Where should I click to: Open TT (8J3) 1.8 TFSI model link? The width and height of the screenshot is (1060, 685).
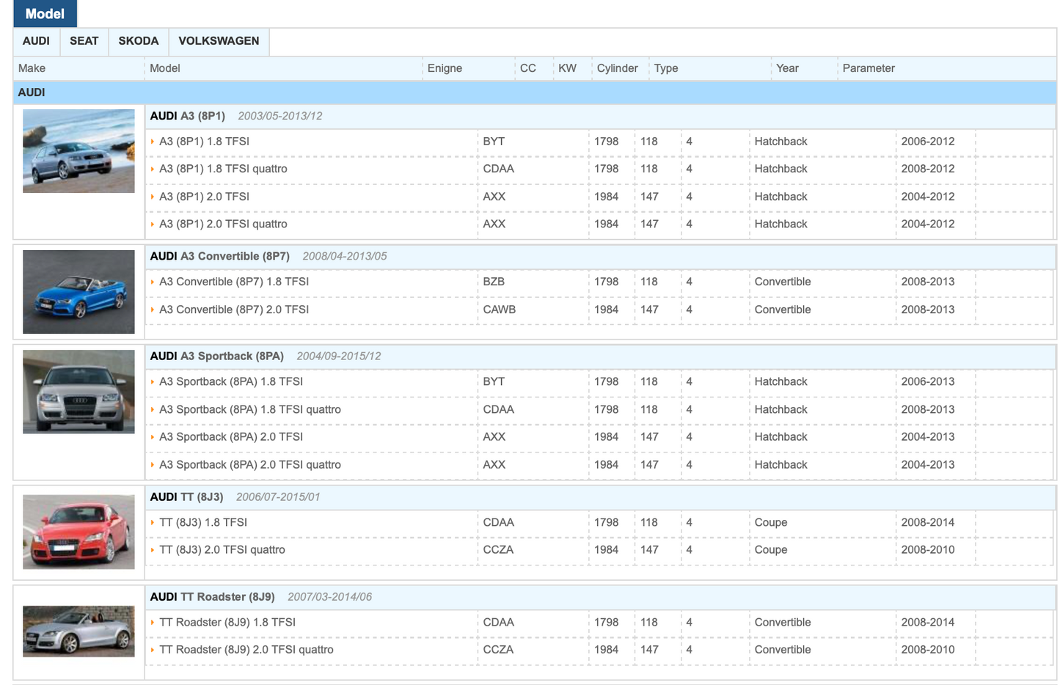[x=203, y=522]
